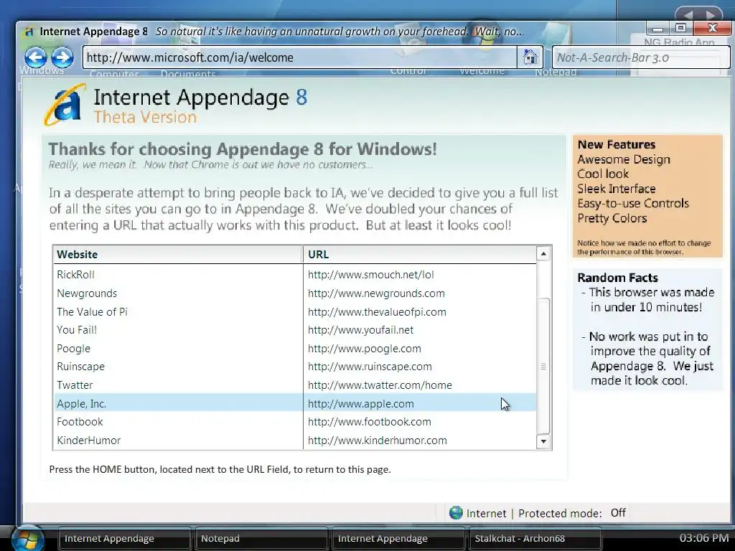
Task: Click the Home button beside the URL field
Action: point(530,57)
